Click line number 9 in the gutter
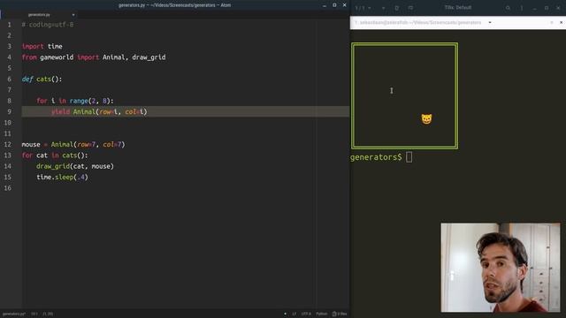The width and height of the screenshot is (566, 318). [x=9, y=111]
